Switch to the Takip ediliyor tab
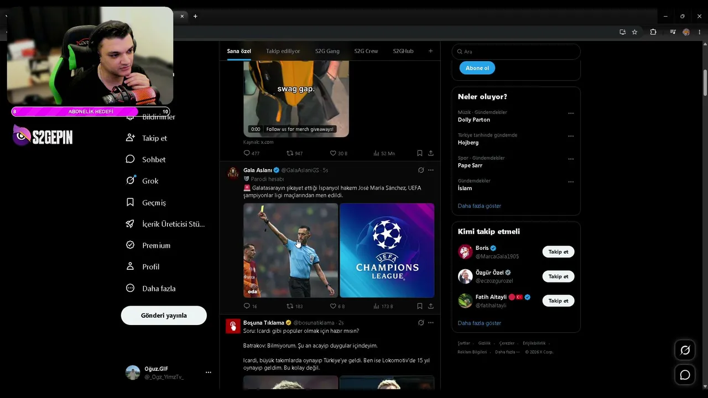The image size is (708, 398). pyautogui.click(x=283, y=51)
